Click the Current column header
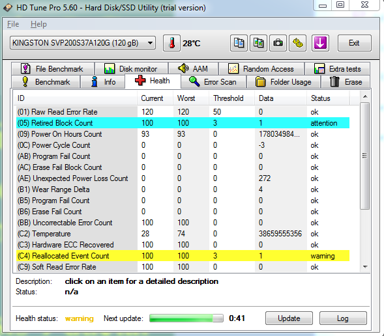 [155, 98]
